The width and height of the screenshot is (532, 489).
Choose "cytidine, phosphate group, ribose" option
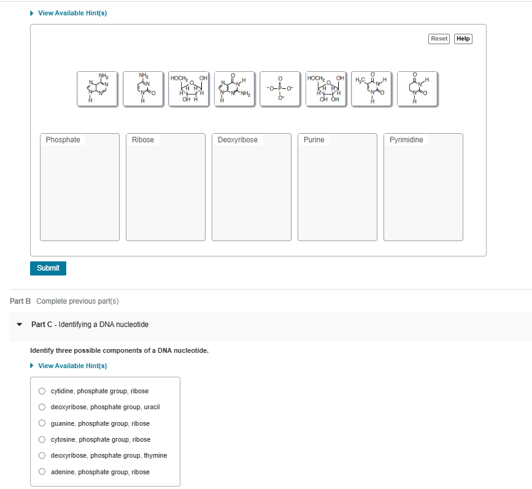pos(42,391)
